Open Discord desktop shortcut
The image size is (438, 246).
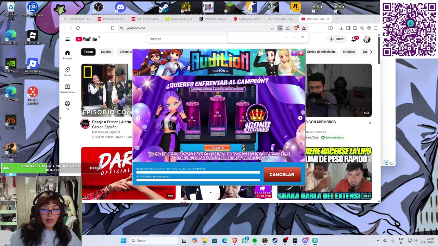point(120,7)
